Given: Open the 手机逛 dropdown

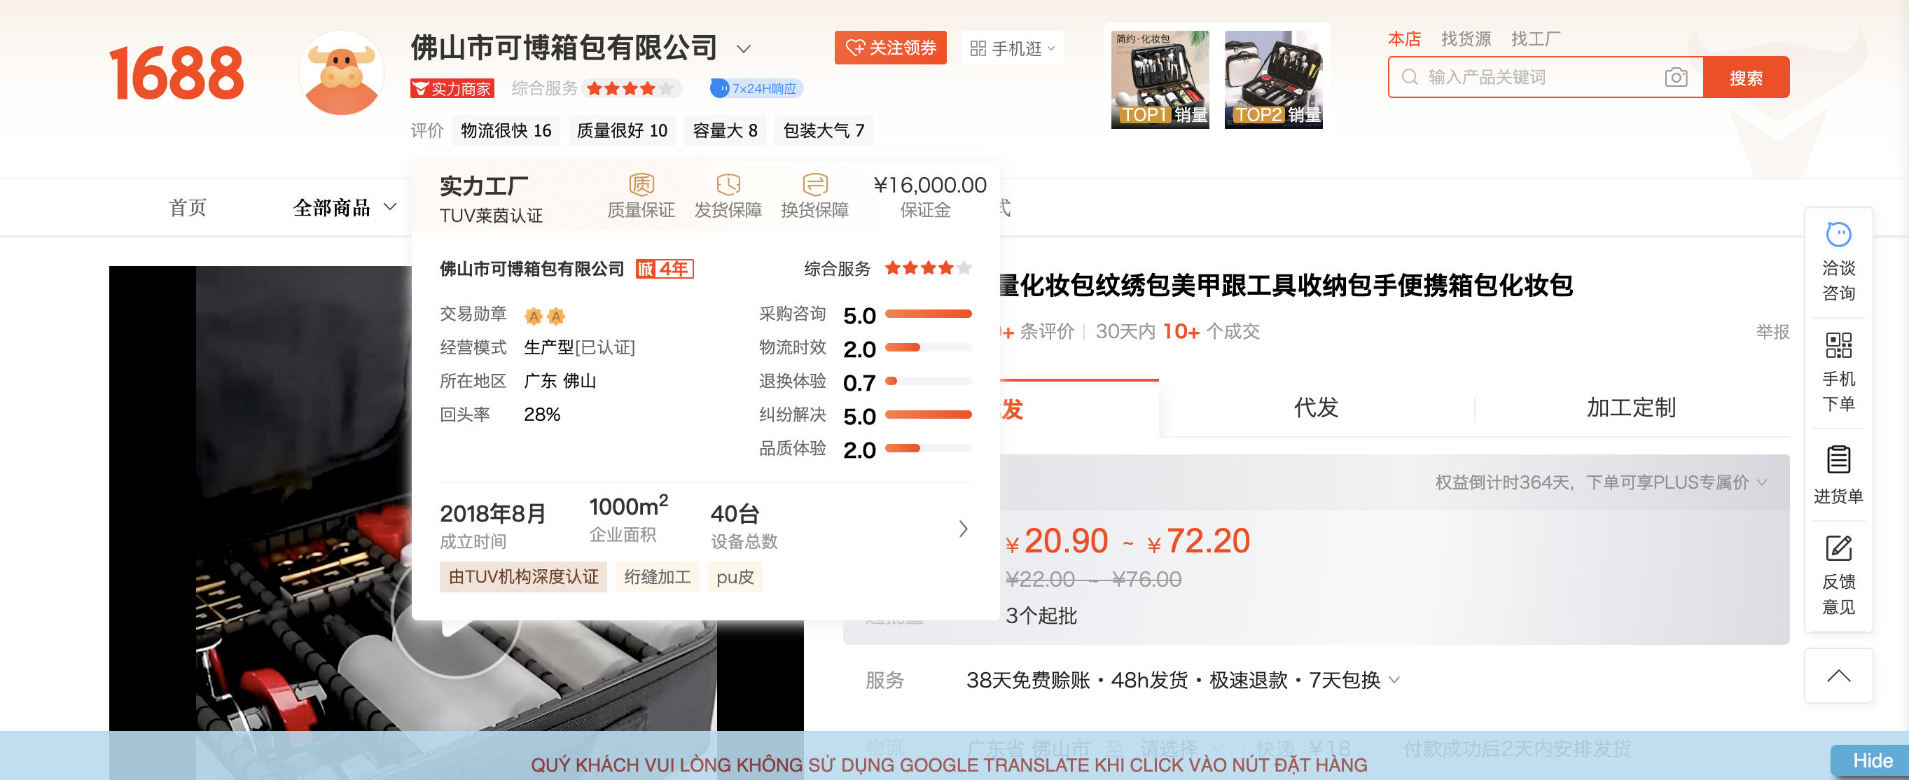Looking at the screenshot, I should tap(1011, 48).
